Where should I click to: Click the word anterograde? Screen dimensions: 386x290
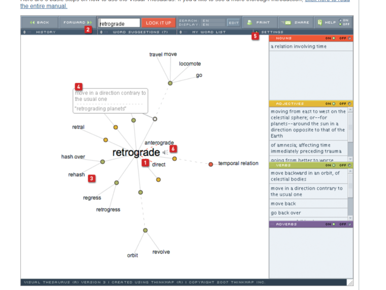(159, 142)
